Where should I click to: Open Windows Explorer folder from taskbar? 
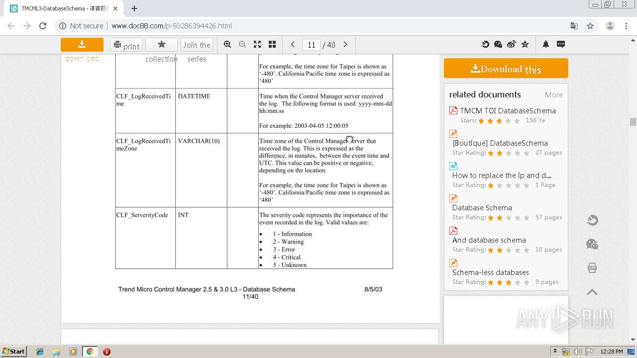(56, 352)
